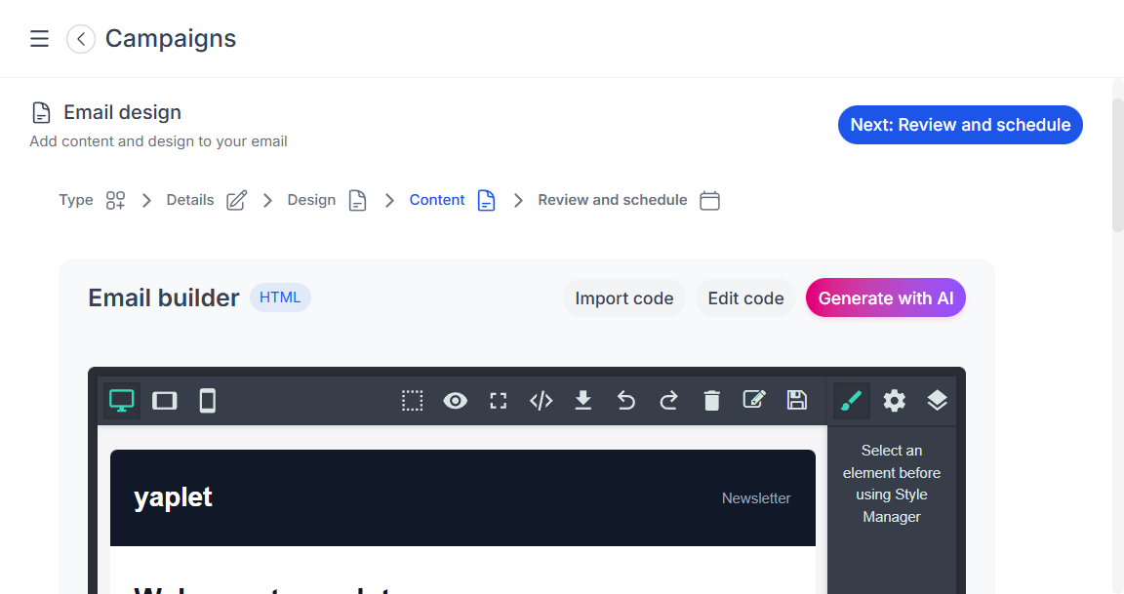View code with the angle brackets icon
The image size is (1124, 594).
click(x=541, y=401)
